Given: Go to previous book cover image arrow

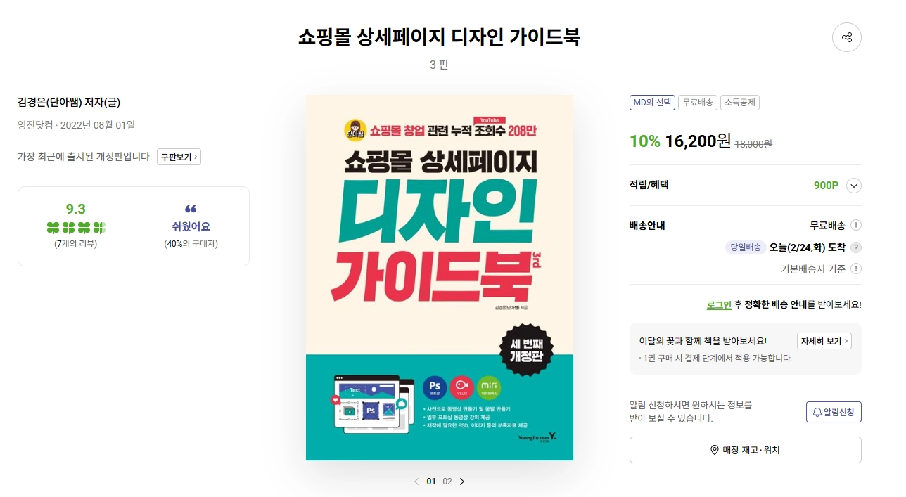Looking at the screenshot, I should (416, 482).
